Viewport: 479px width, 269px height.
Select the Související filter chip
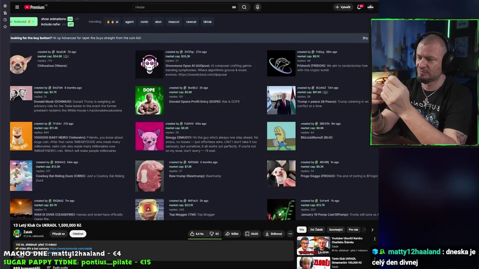click(336, 230)
